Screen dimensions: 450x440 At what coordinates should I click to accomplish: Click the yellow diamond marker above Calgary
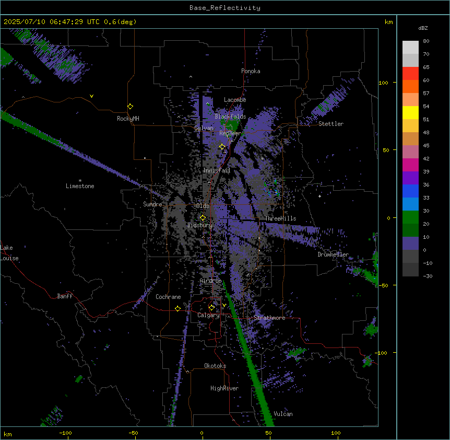[211, 308]
